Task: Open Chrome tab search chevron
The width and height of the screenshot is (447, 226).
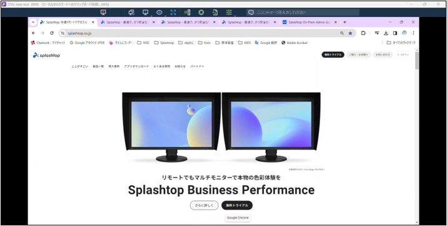Action: (33, 22)
